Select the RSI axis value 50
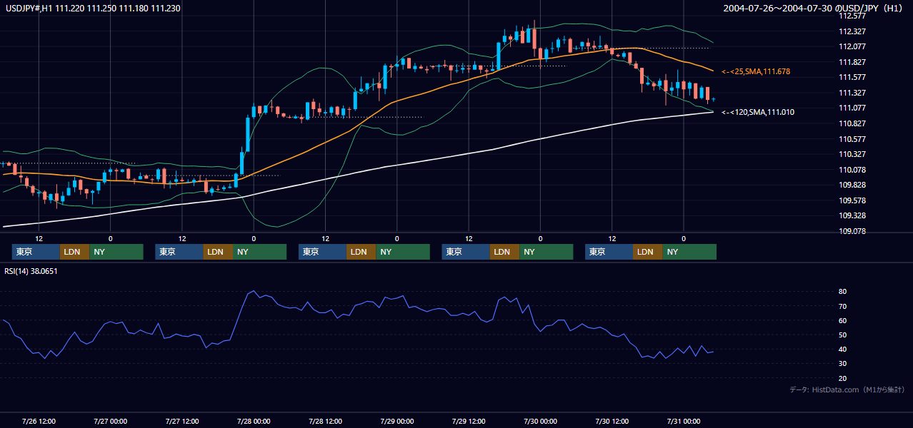This screenshot has height=428, width=913. click(x=843, y=335)
